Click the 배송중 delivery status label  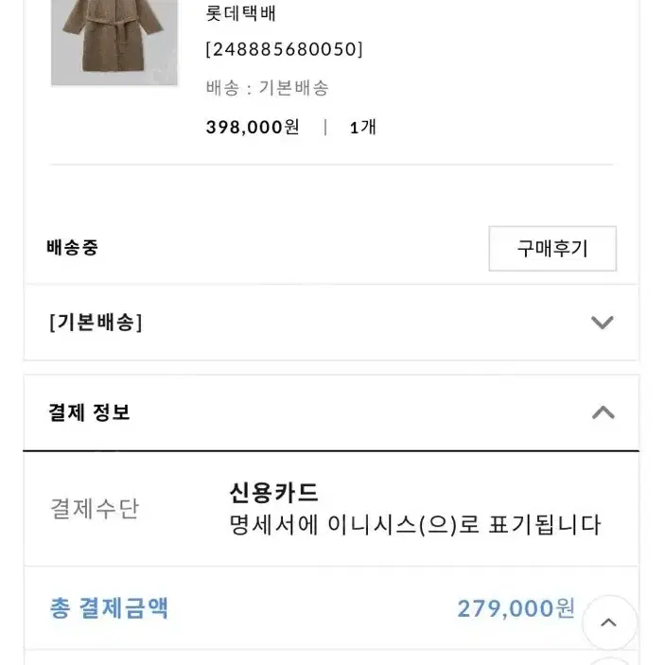(x=73, y=247)
